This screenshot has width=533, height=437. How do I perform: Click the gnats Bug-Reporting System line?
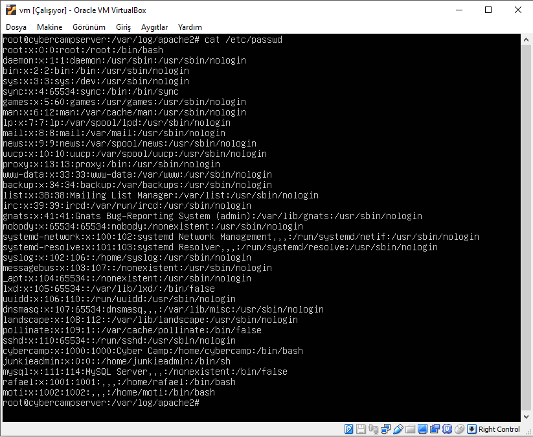(212, 216)
